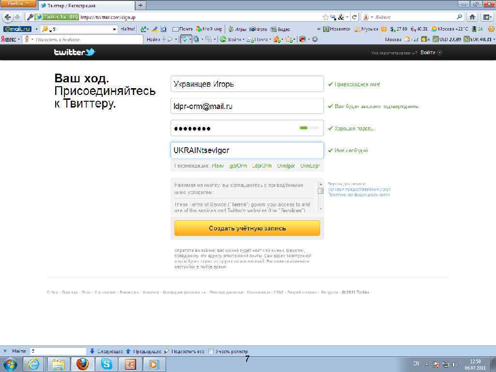This screenshot has height=372, width=496.
Task: Click the find bar text field
Action: pyautogui.click(x=58, y=351)
